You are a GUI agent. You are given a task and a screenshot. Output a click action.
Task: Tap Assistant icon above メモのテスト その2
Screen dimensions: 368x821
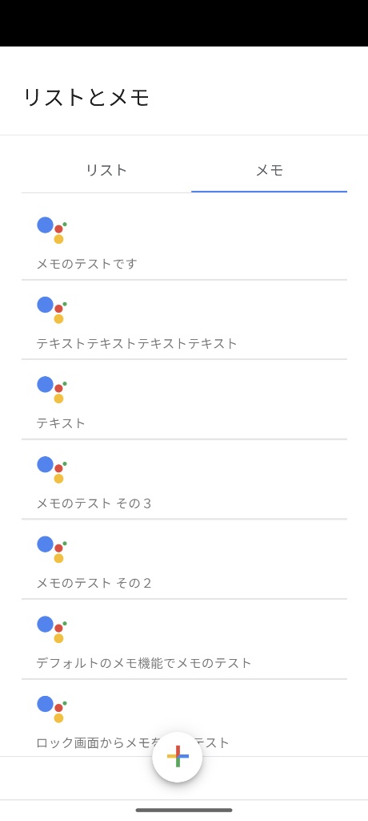[52, 549]
